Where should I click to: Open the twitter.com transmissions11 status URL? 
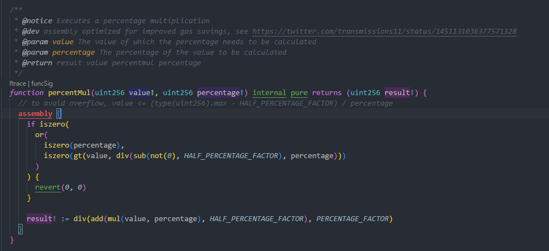coord(385,32)
